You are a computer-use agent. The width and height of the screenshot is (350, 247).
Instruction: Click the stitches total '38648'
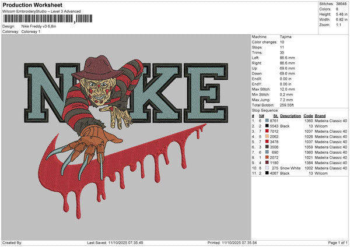(x=341, y=4)
